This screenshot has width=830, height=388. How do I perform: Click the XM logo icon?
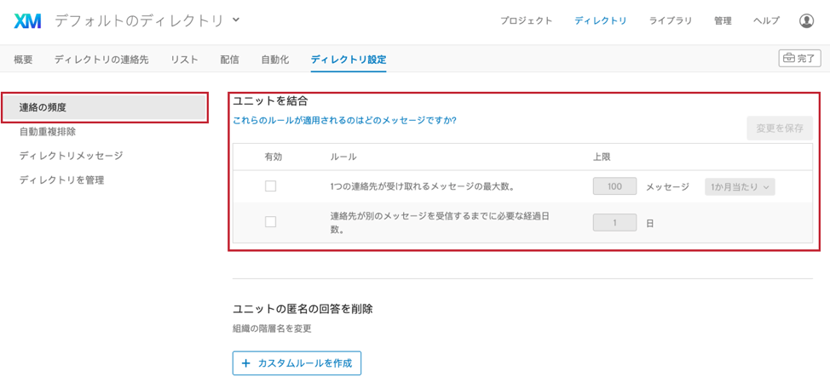[27, 21]
